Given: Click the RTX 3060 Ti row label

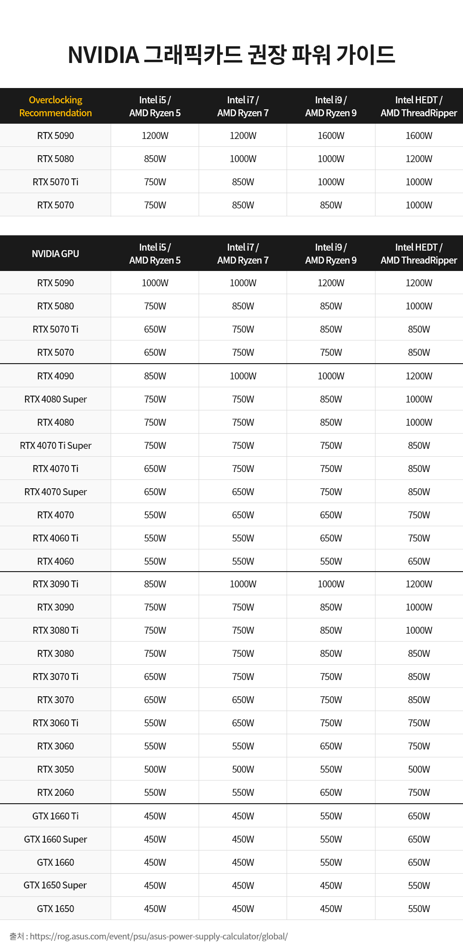Looking at the screenshot, I should pos(56,723).
